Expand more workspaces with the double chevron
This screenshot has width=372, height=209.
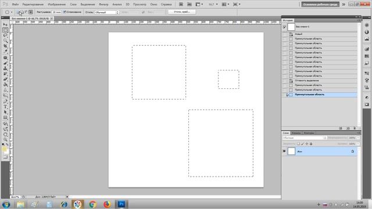344,4
